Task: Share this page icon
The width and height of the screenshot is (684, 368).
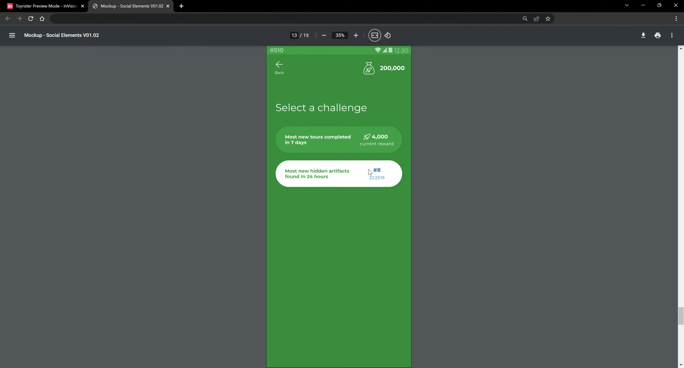Action: pyautogui.click(x=536, y=18)
